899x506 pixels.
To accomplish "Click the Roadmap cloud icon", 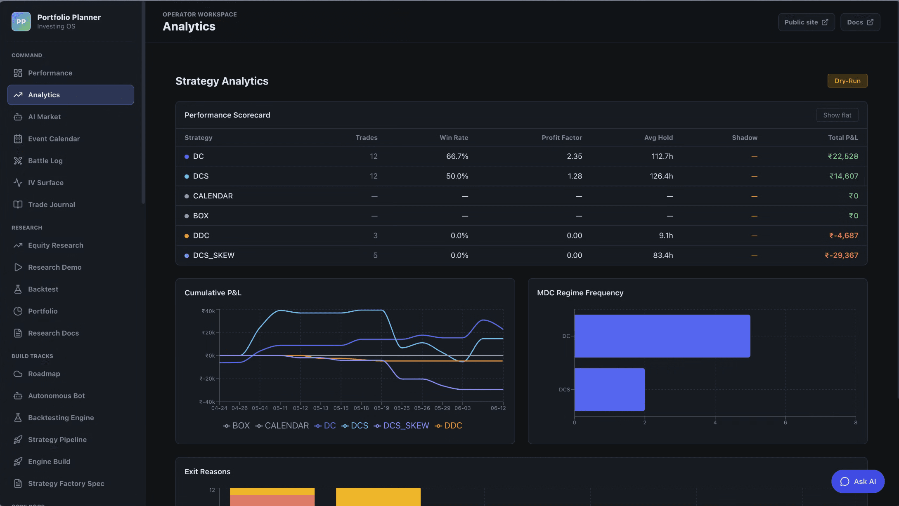I will coord(18,374).
